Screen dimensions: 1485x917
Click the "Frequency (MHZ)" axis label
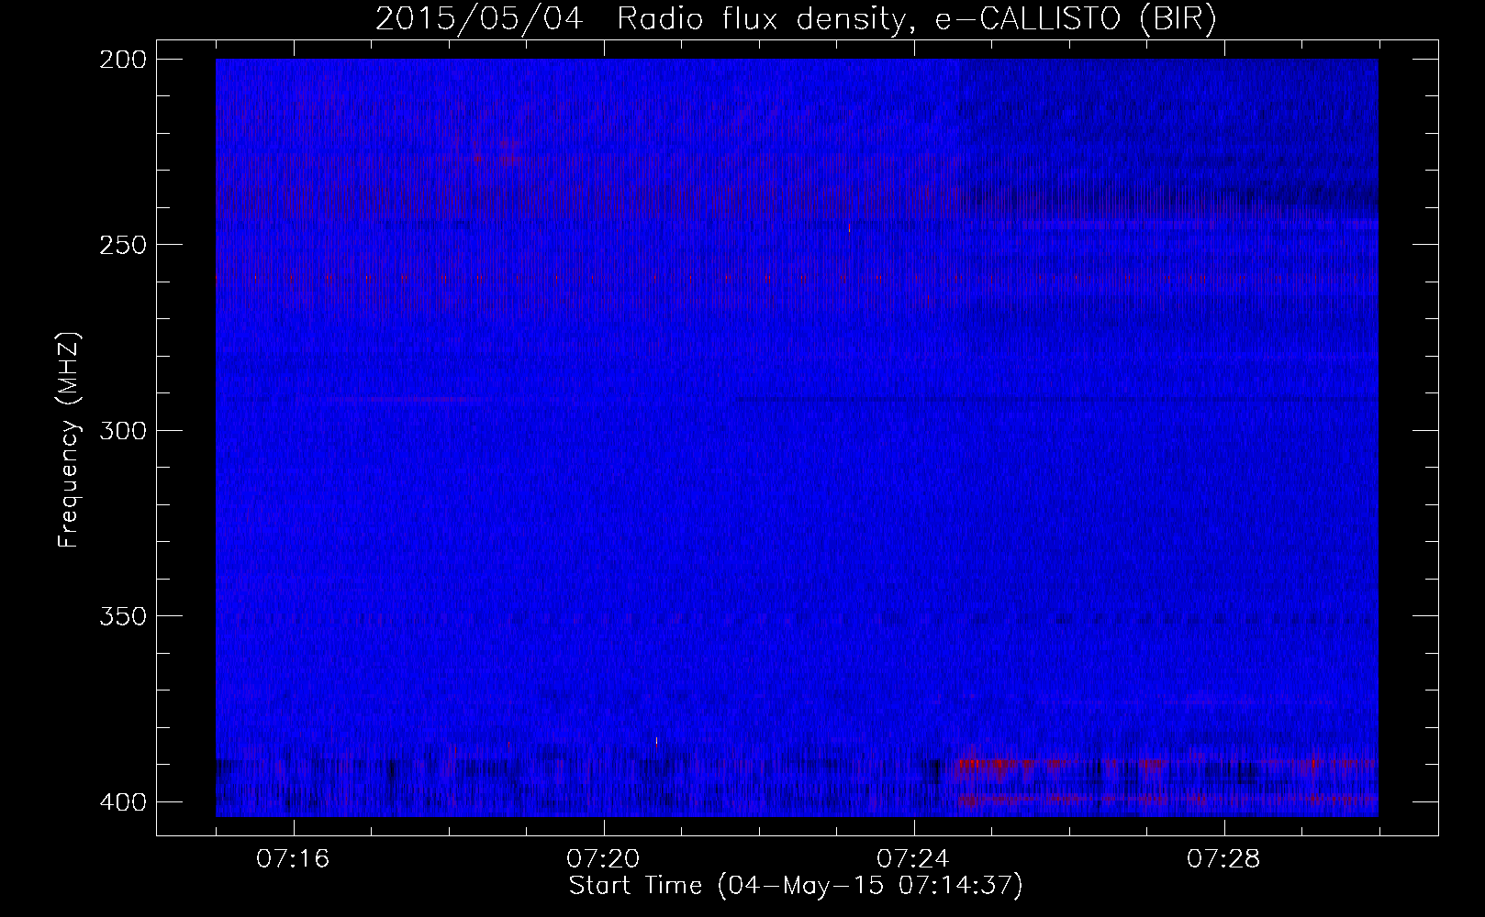pyautogui.click(x=69, y=439)
